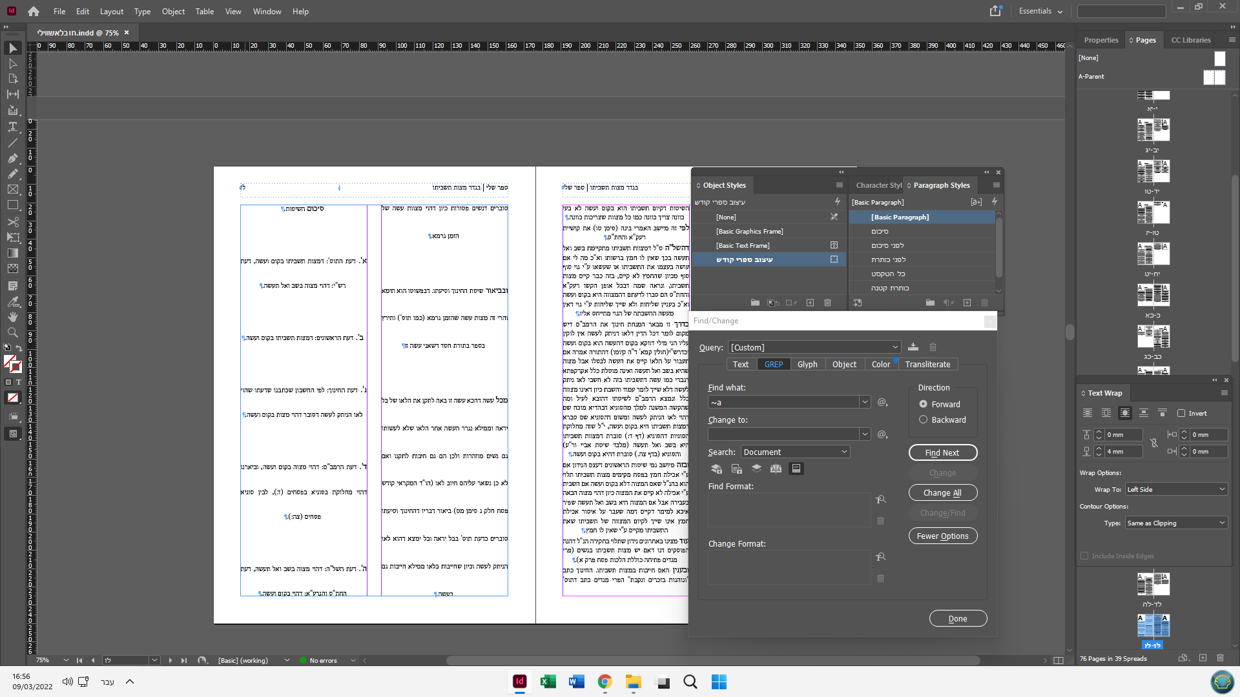Open the Search scope Document dropdown
This screenshot has height=697, width=1240.
(x=796, y=452)
